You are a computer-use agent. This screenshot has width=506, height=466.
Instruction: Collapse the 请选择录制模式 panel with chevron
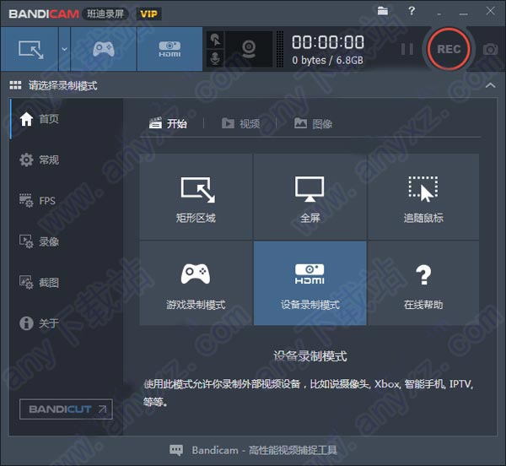tap(491, 85)
